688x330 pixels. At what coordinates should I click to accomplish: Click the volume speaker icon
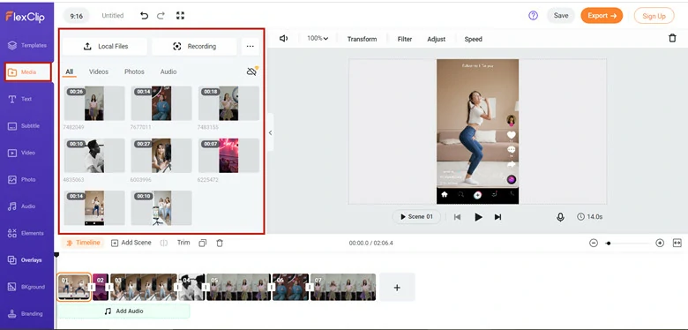coord(283,39)
